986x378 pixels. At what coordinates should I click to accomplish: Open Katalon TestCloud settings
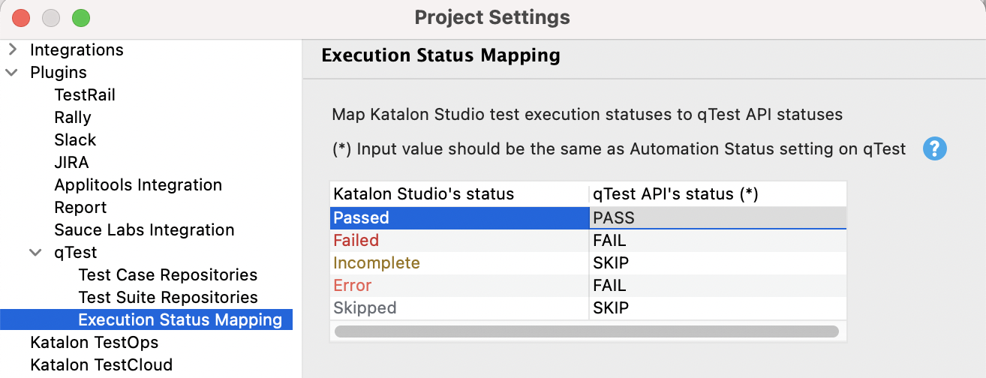(x=101, y=365)
